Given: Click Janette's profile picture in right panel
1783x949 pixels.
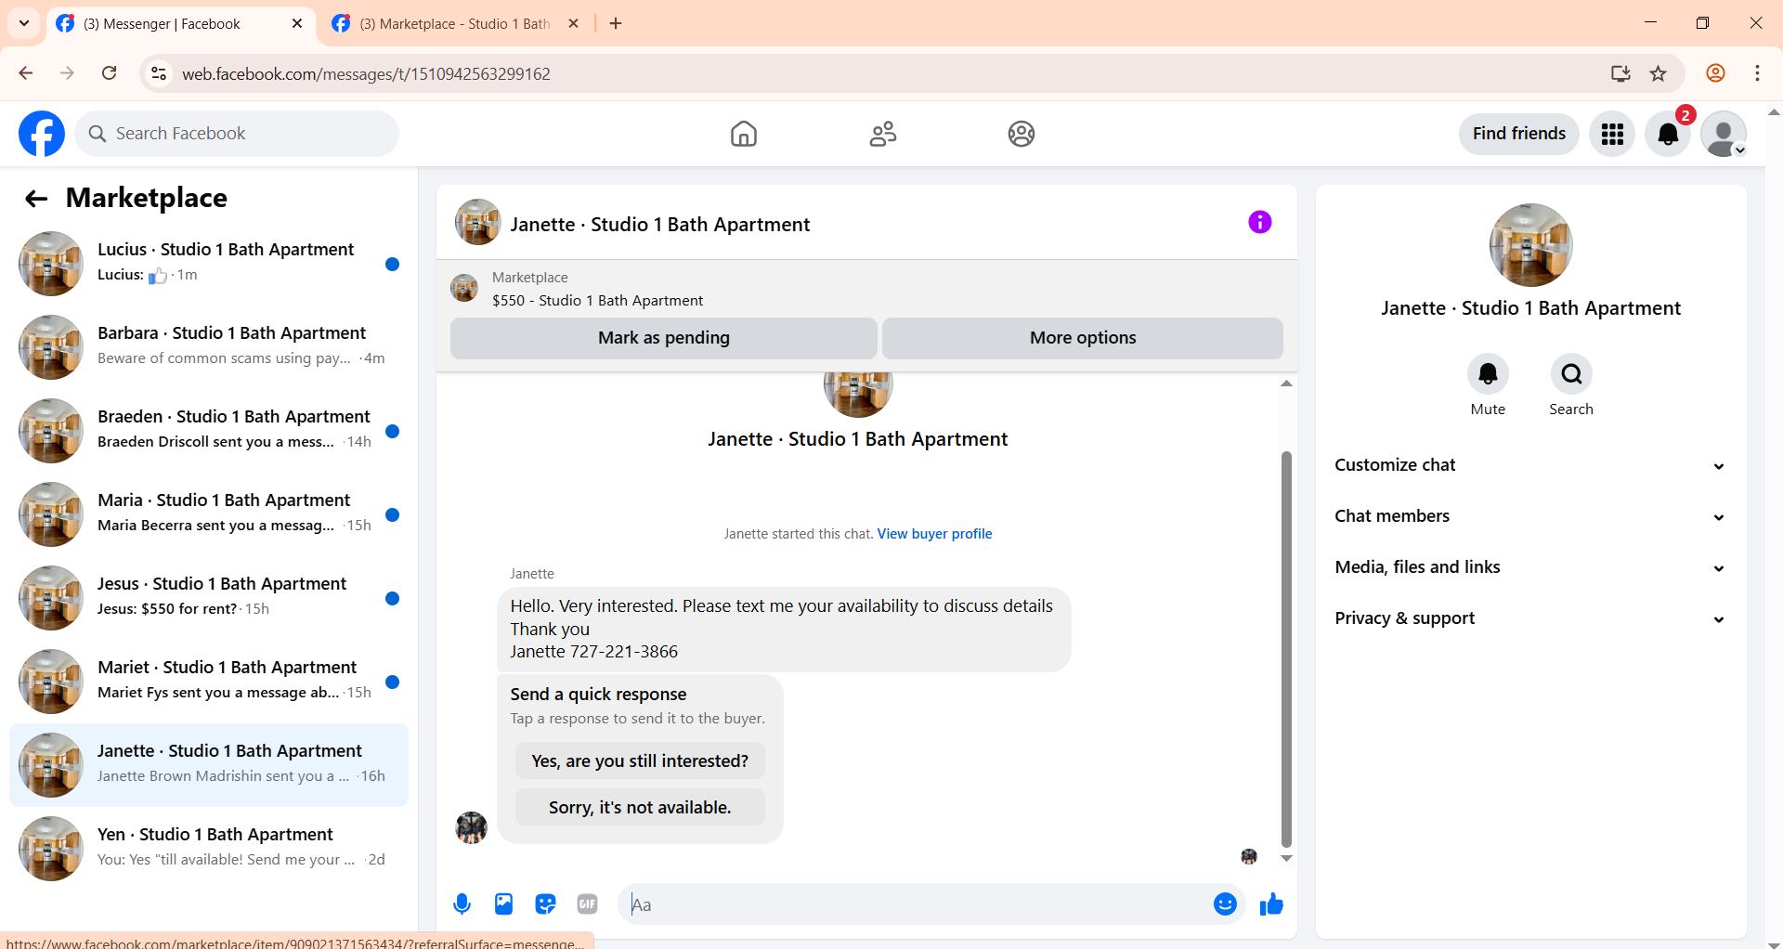Looking at the screenshot, I should [x=1530, y=245].
